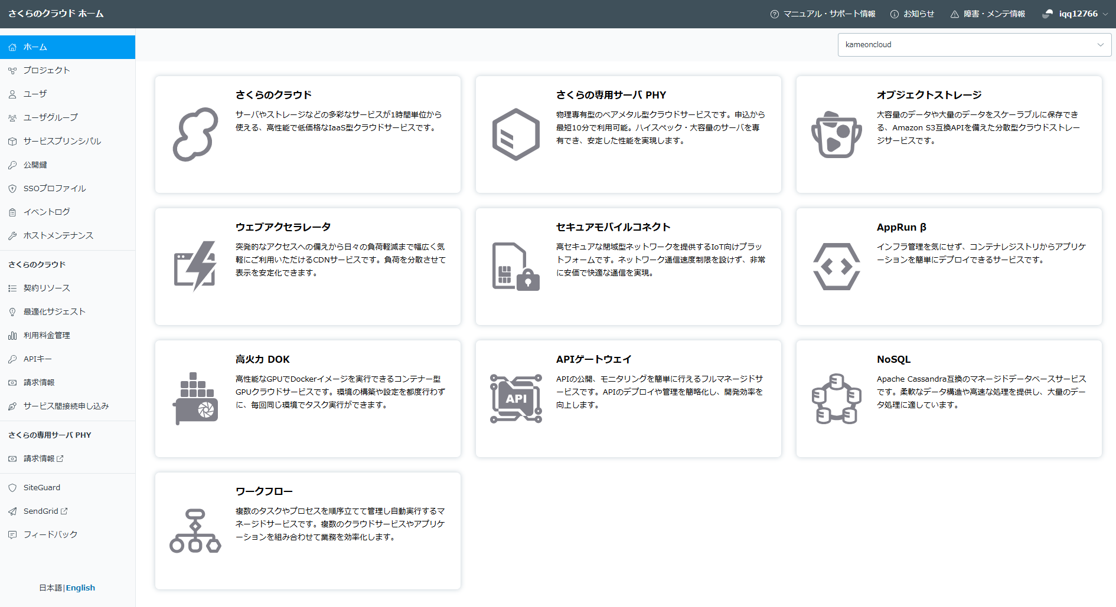Switch language to English

[80, 588]
